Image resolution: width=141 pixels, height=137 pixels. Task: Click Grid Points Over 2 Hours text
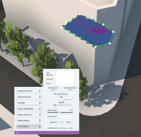click(60, 128)
